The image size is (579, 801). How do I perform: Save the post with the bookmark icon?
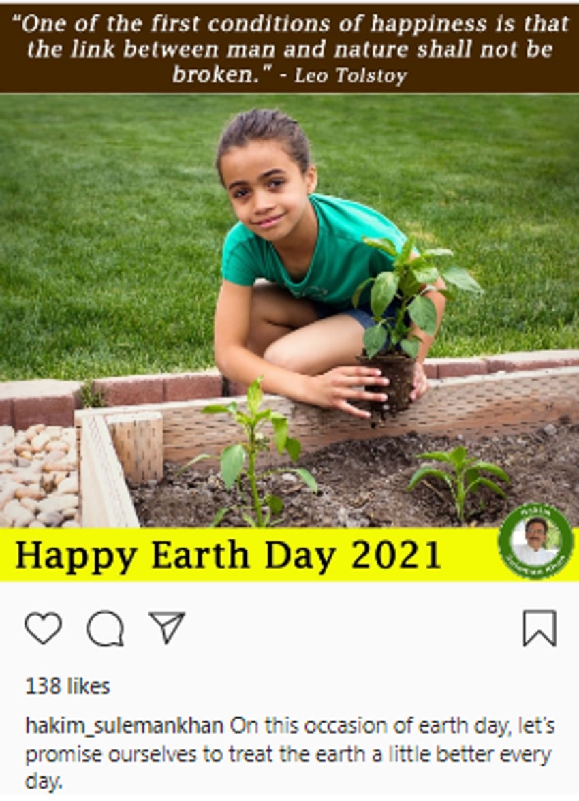pos(539,628)
